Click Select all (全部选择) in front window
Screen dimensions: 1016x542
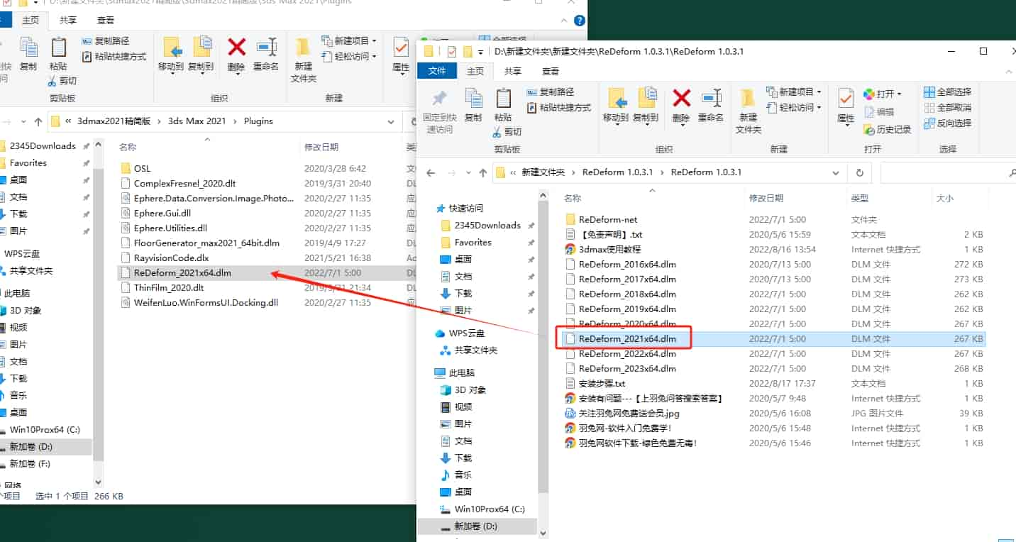(947, 92)
